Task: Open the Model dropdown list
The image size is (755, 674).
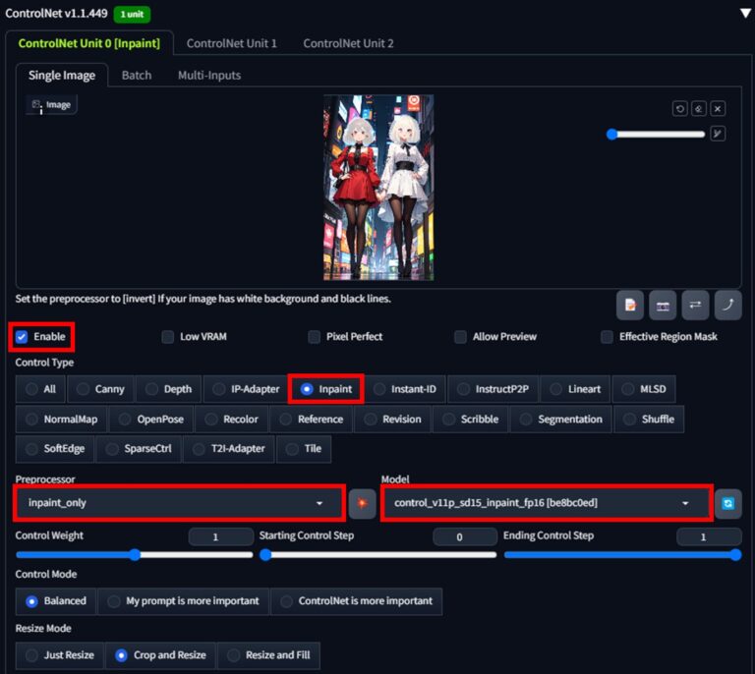Action: point(544,503)
